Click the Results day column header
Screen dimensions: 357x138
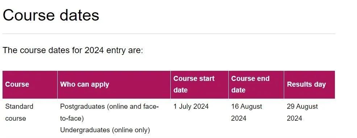307,85
